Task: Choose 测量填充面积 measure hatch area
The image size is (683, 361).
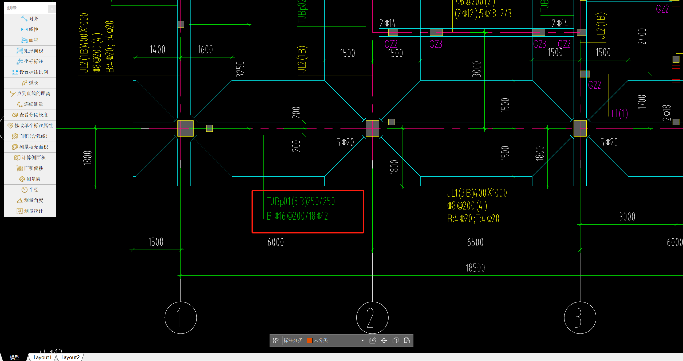Action: (30, 147)
